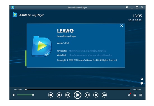154x106 pixels.
Task: Skip to next chapter button
Action: click(96, 95)
